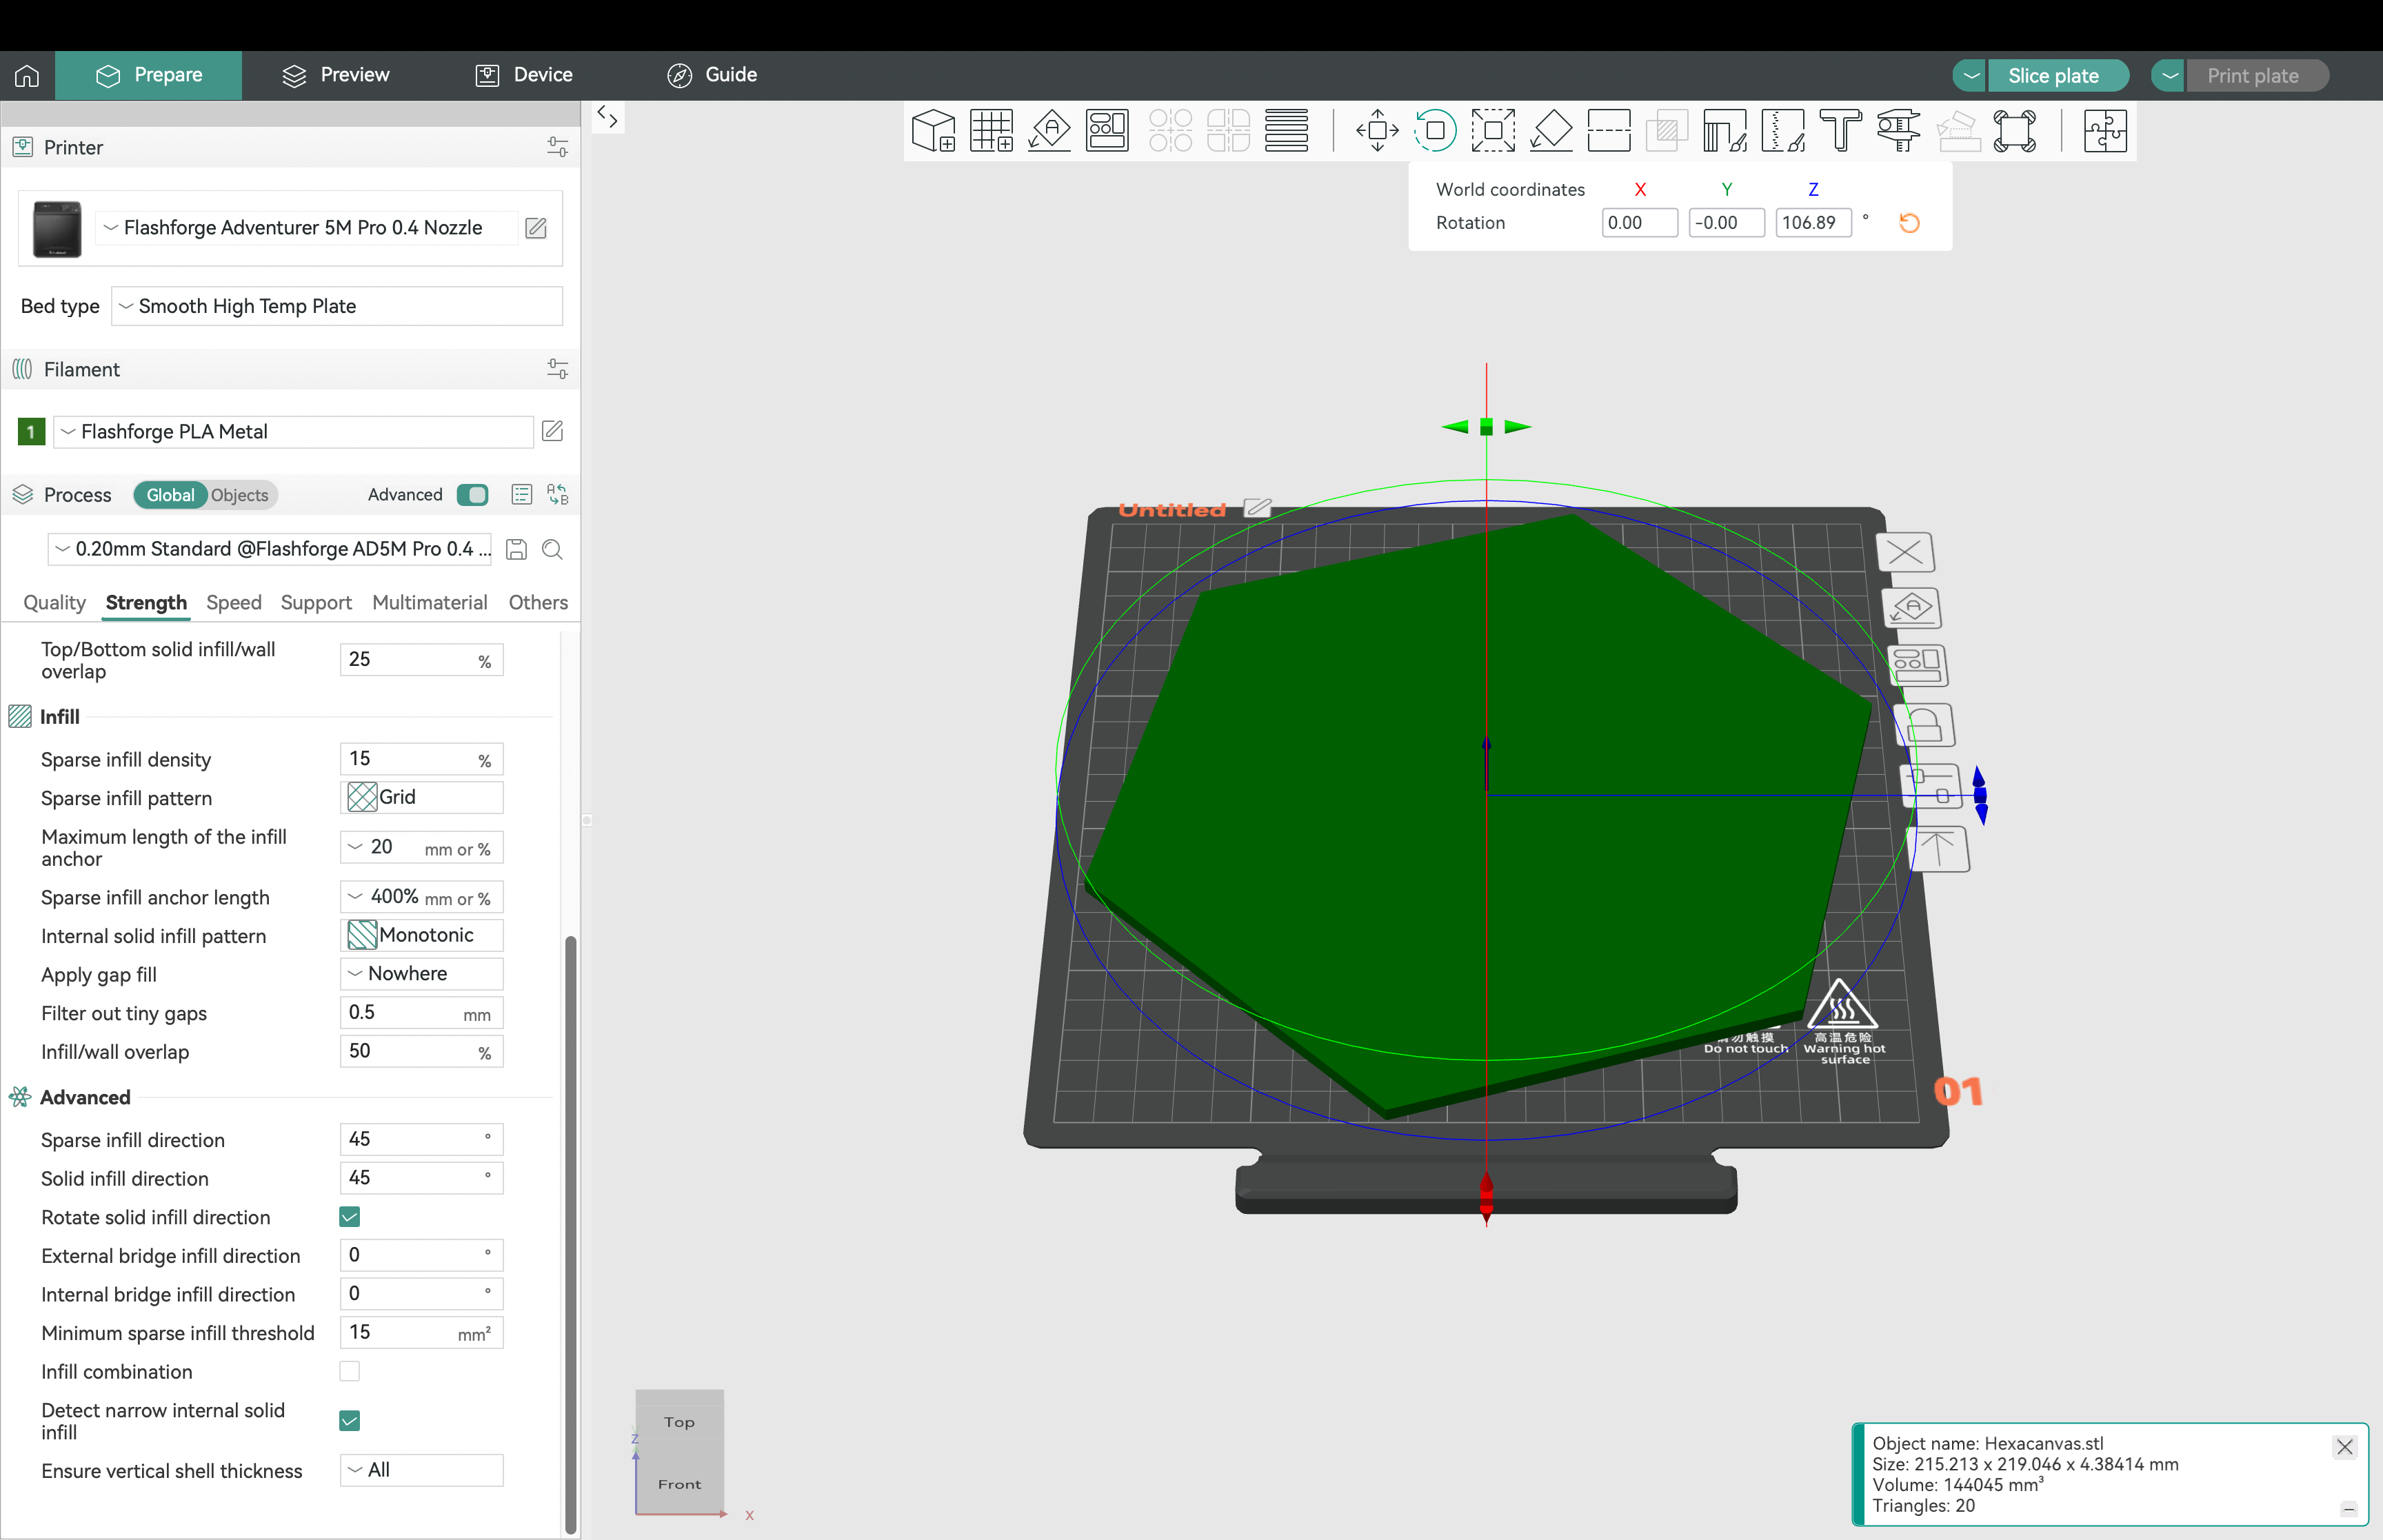This screenshot has width=2383, height=1540.
Task: Open Printer section settings icon
Action: (x=557, y=147)
